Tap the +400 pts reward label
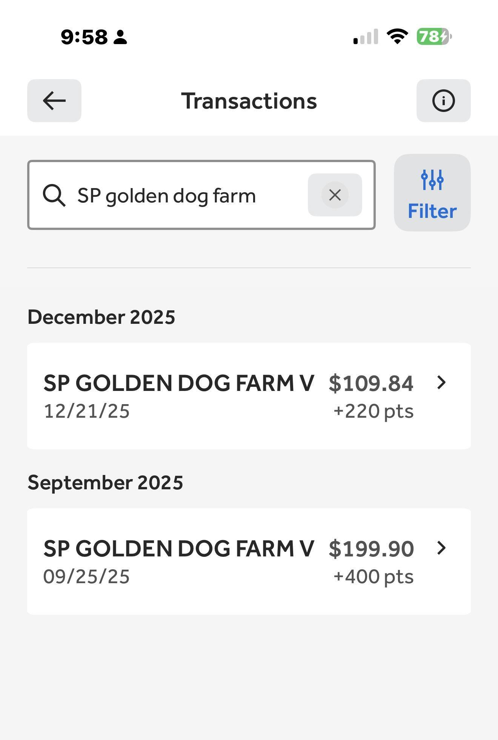Screen dimensions: 498x740 click(x=373, y=576)
